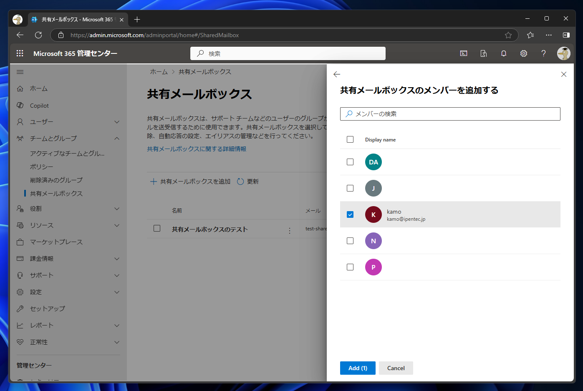Open row actions for 共有メールボックスのテスト

290,230
